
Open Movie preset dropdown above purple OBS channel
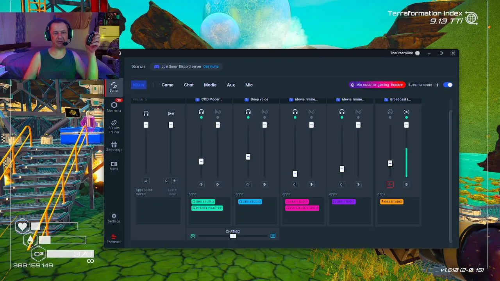tap(350, 100)
